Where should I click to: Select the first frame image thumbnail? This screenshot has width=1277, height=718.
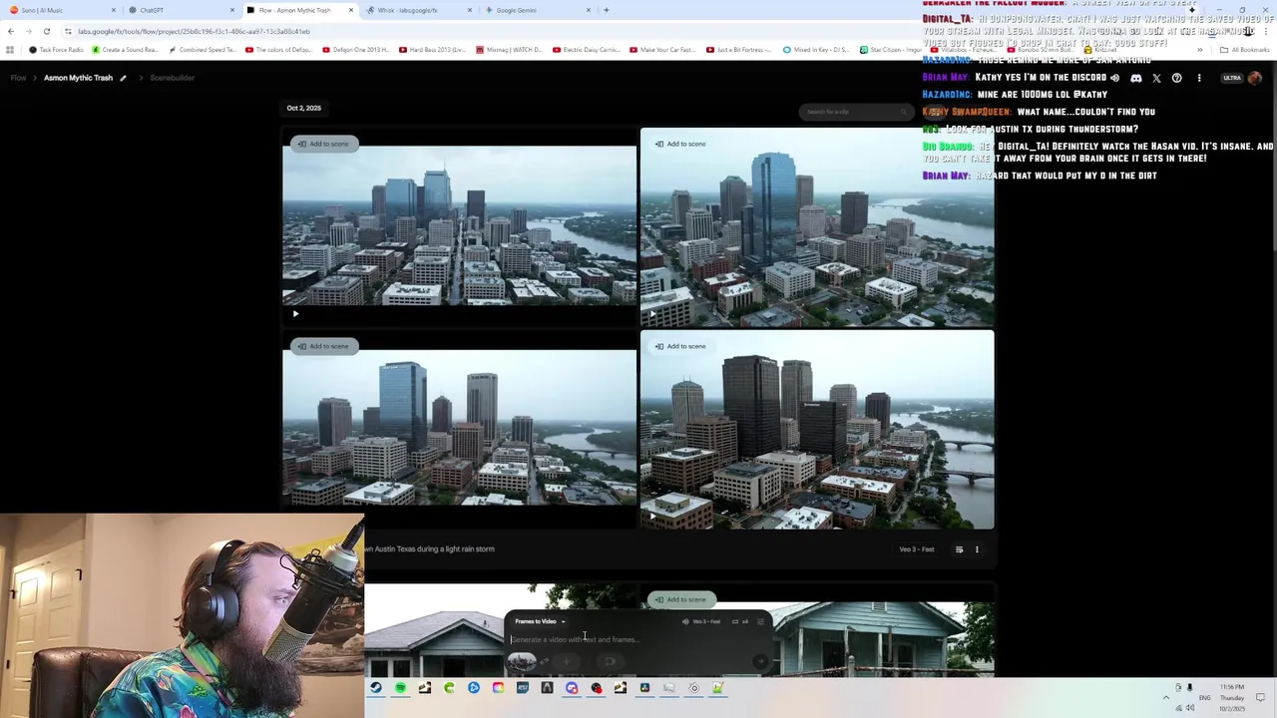point(521,660)
